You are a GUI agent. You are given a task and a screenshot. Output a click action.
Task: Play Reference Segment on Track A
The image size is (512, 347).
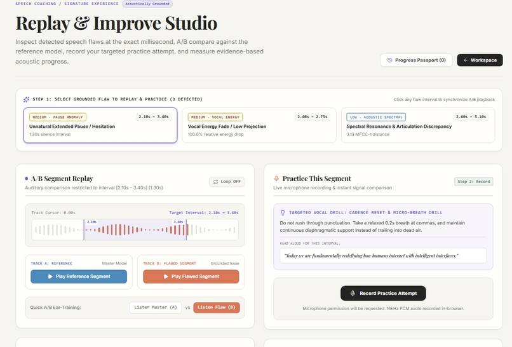coord(79,276)
